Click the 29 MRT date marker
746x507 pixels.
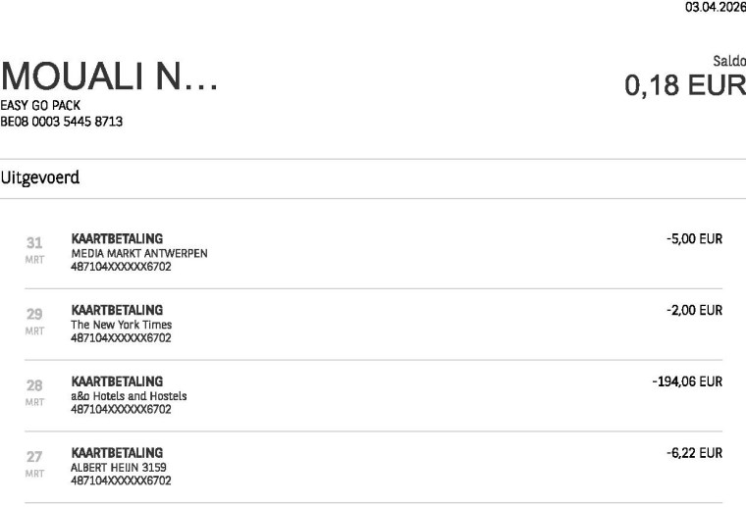[x=34, y=321]
